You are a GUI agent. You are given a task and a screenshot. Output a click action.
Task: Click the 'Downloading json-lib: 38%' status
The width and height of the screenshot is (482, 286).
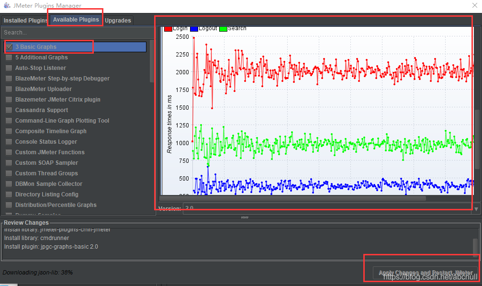(x=37, y=273)
